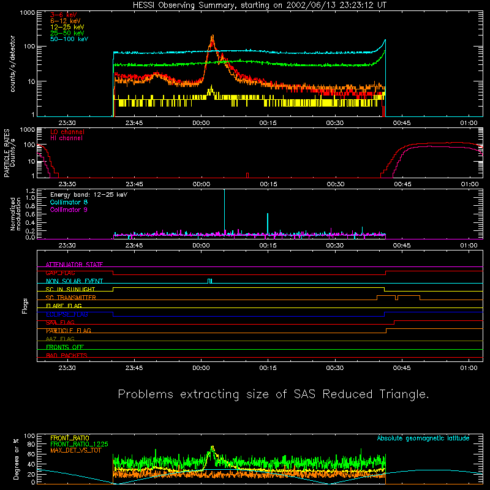This screenshot has width=490, height=490.
Task: Click the SC_TRANSMITTER raised step near 00:42
Action: click(x=386, y=296)
